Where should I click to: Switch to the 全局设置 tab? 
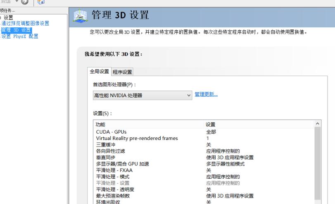100,72
